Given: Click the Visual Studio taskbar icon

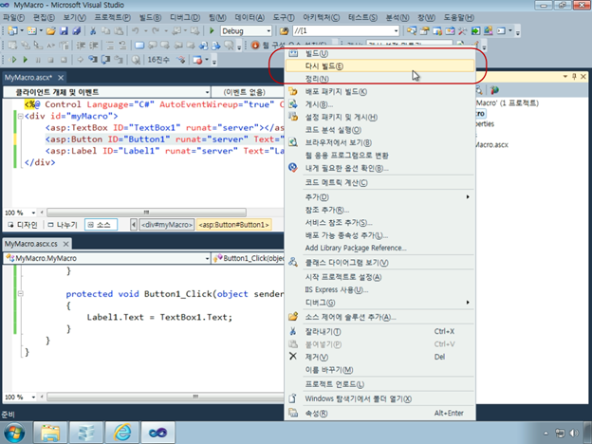Looking at the screenshot, I should [x=157, y=433].
